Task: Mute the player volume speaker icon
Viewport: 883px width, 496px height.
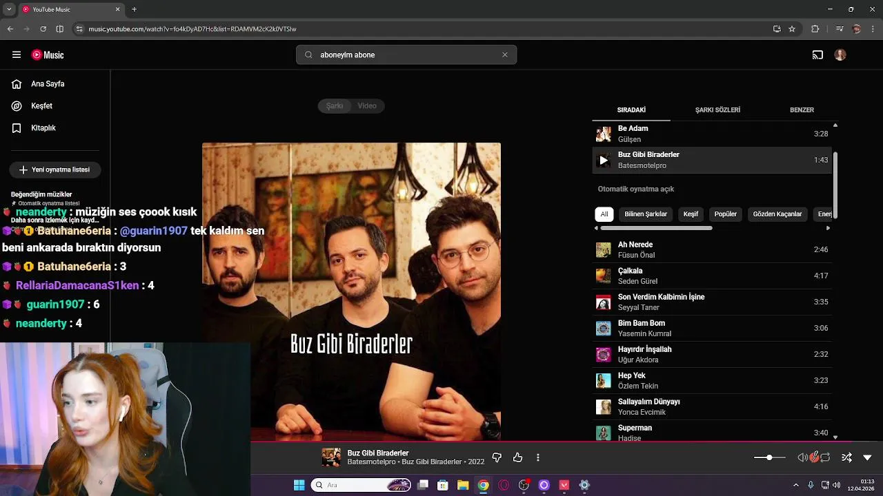Action: [802, 457]
